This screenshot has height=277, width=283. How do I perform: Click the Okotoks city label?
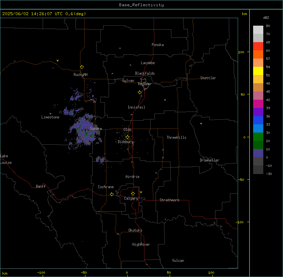(135, 230)
